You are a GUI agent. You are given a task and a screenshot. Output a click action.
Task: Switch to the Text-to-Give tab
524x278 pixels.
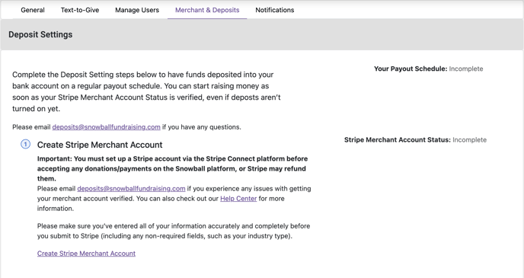80,10
